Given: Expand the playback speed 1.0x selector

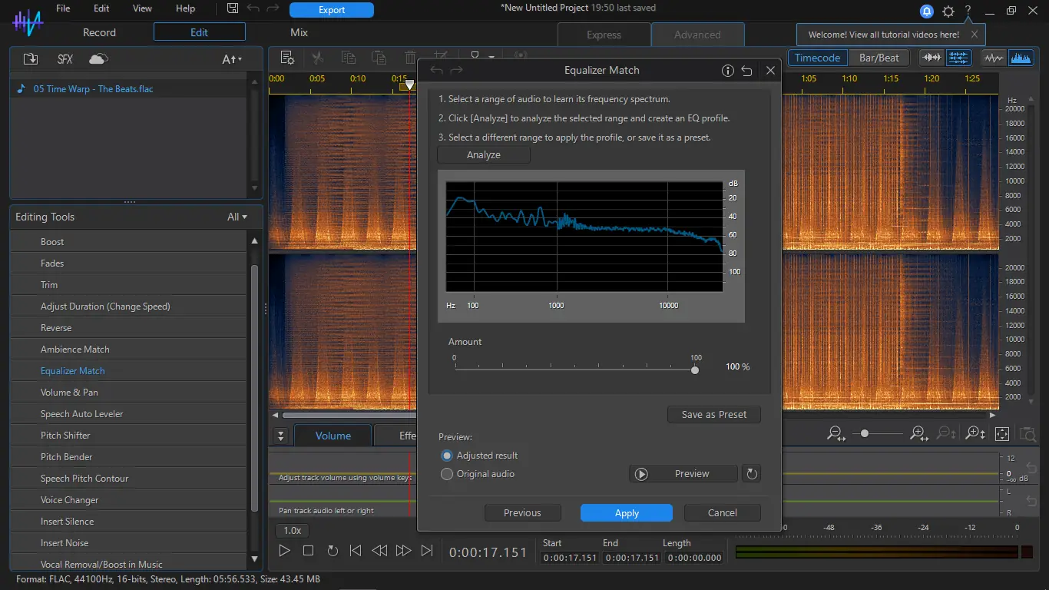Looking at the screenshot, I should [x=293, y=530].
